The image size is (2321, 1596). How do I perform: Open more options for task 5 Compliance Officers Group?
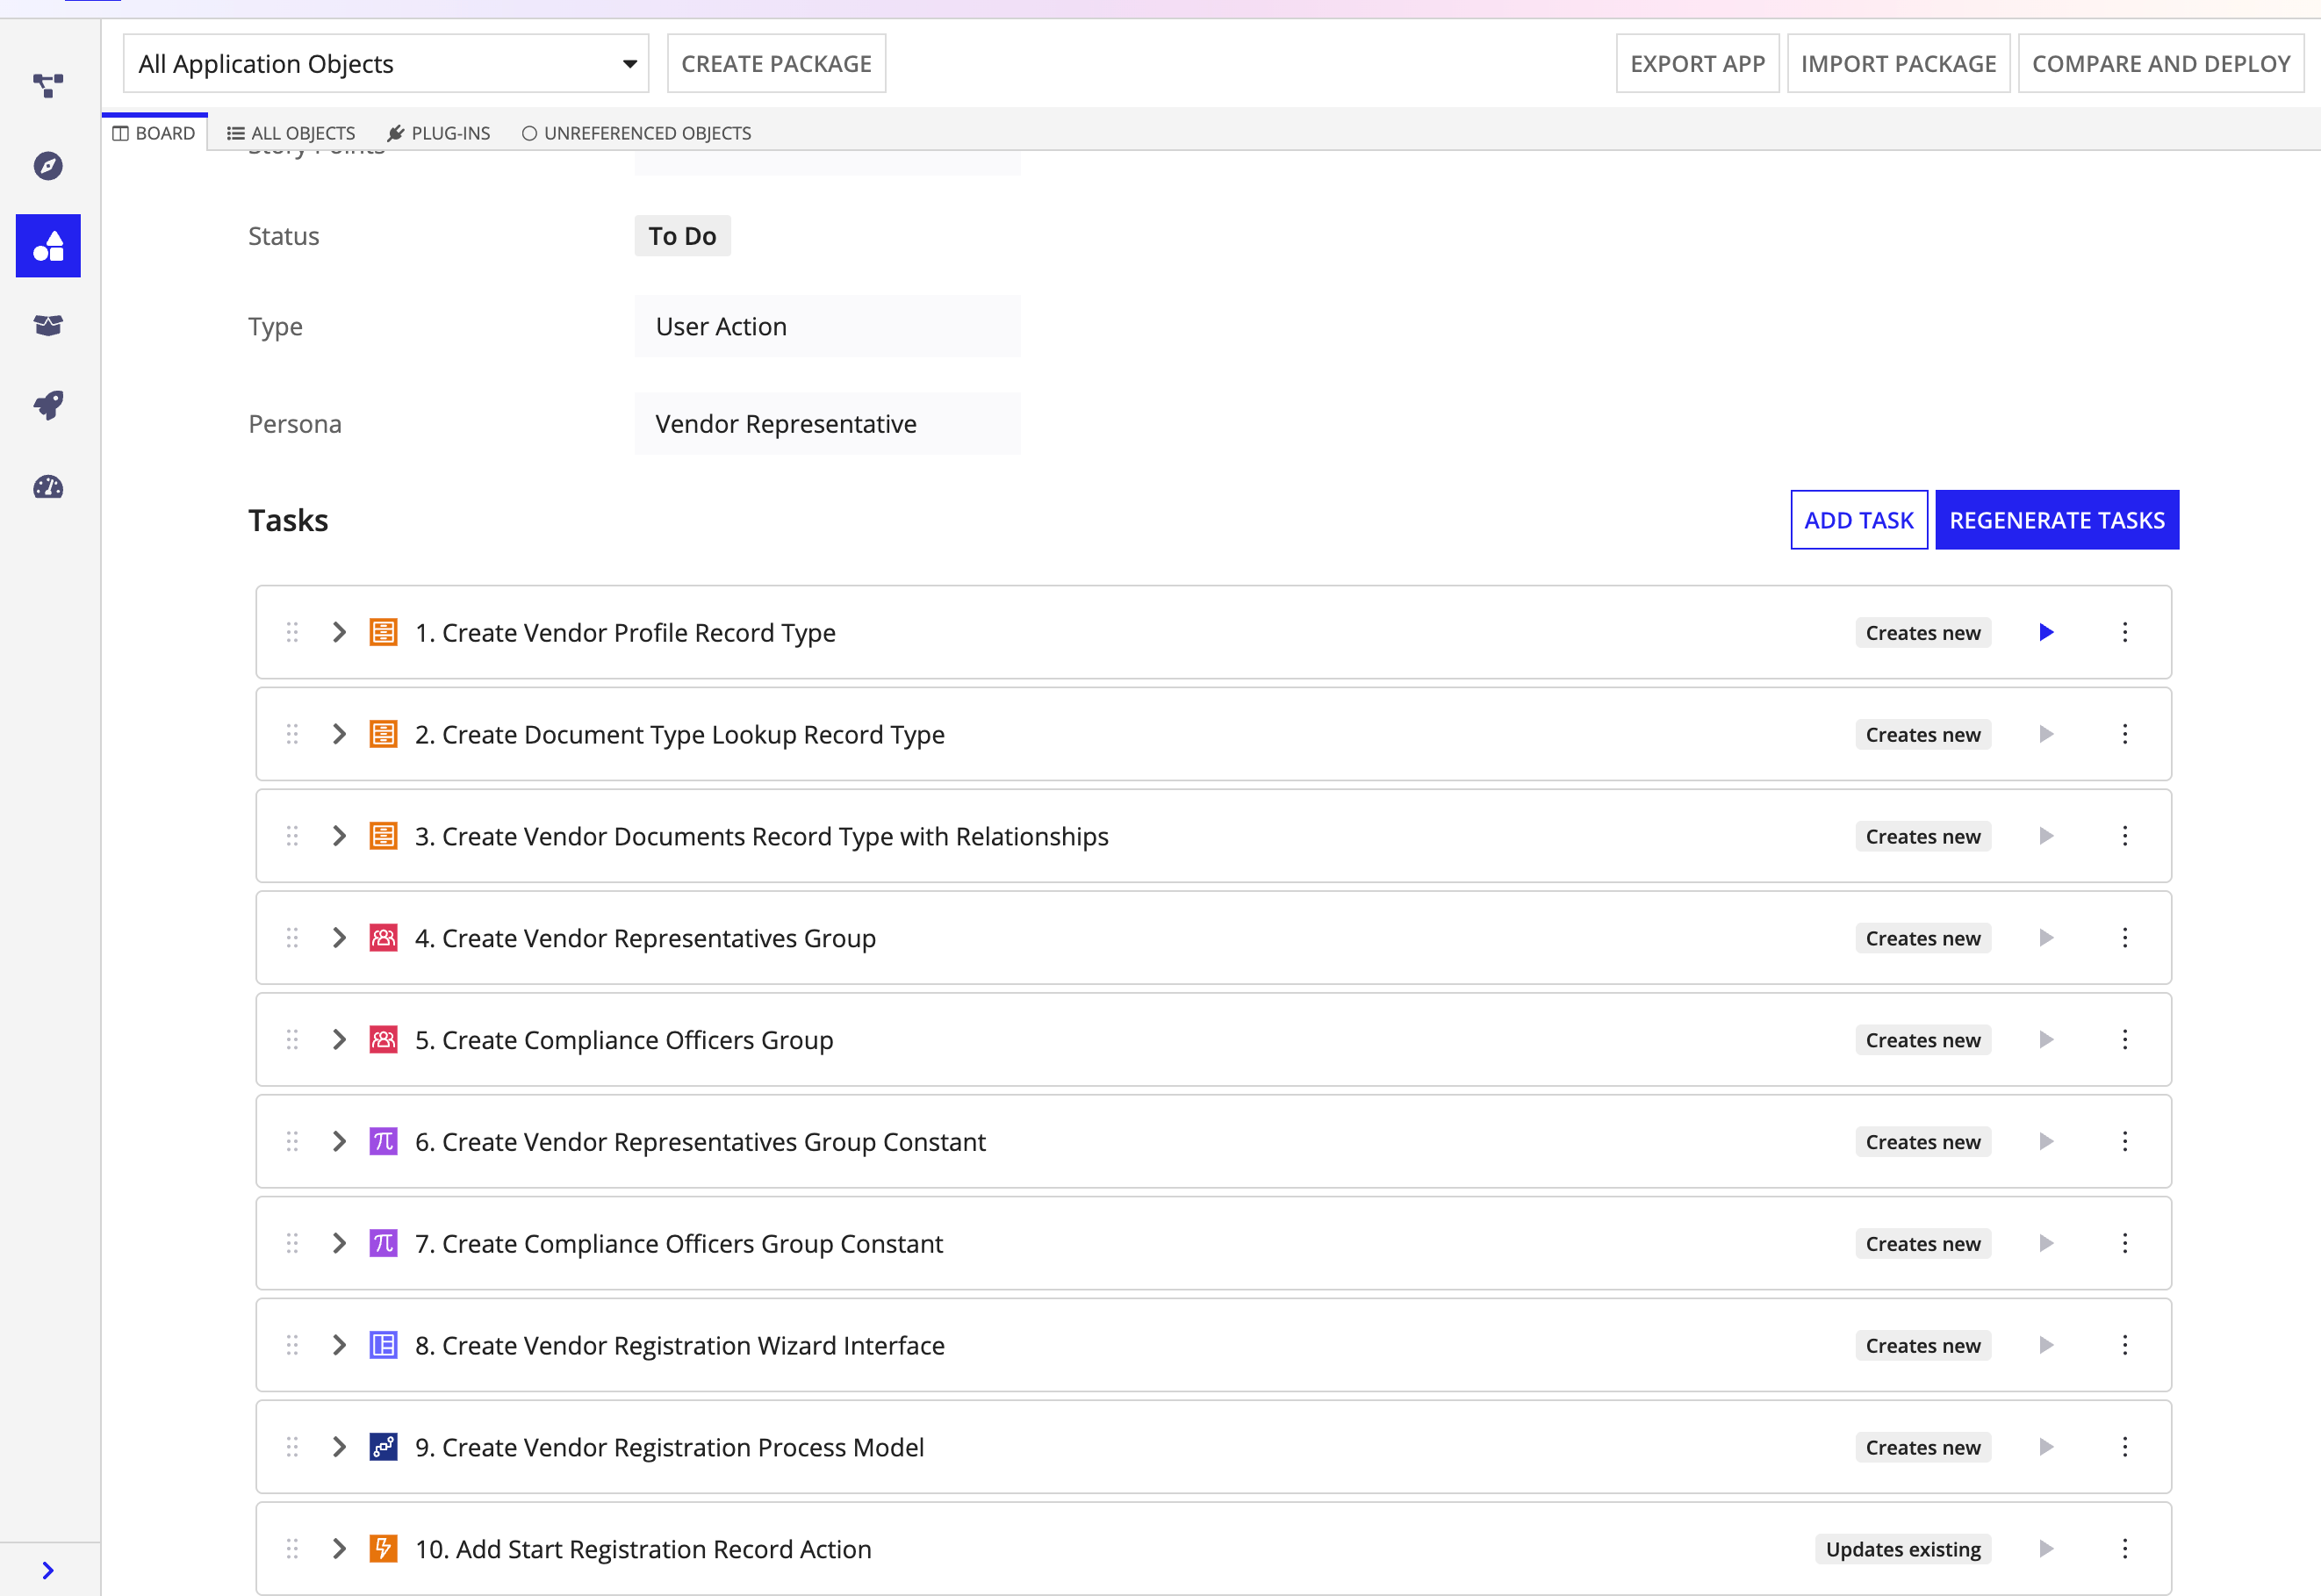pos(2125,1040)
